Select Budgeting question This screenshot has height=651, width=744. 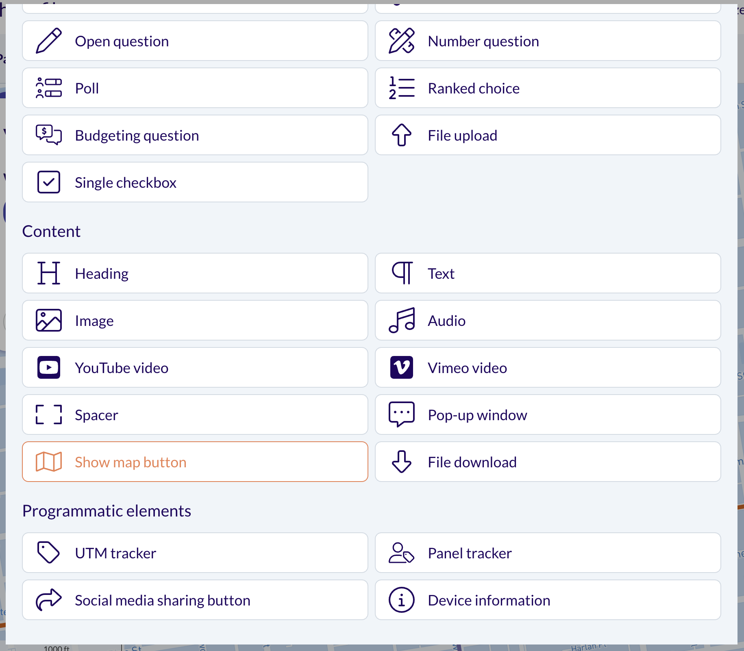[195, 135]
